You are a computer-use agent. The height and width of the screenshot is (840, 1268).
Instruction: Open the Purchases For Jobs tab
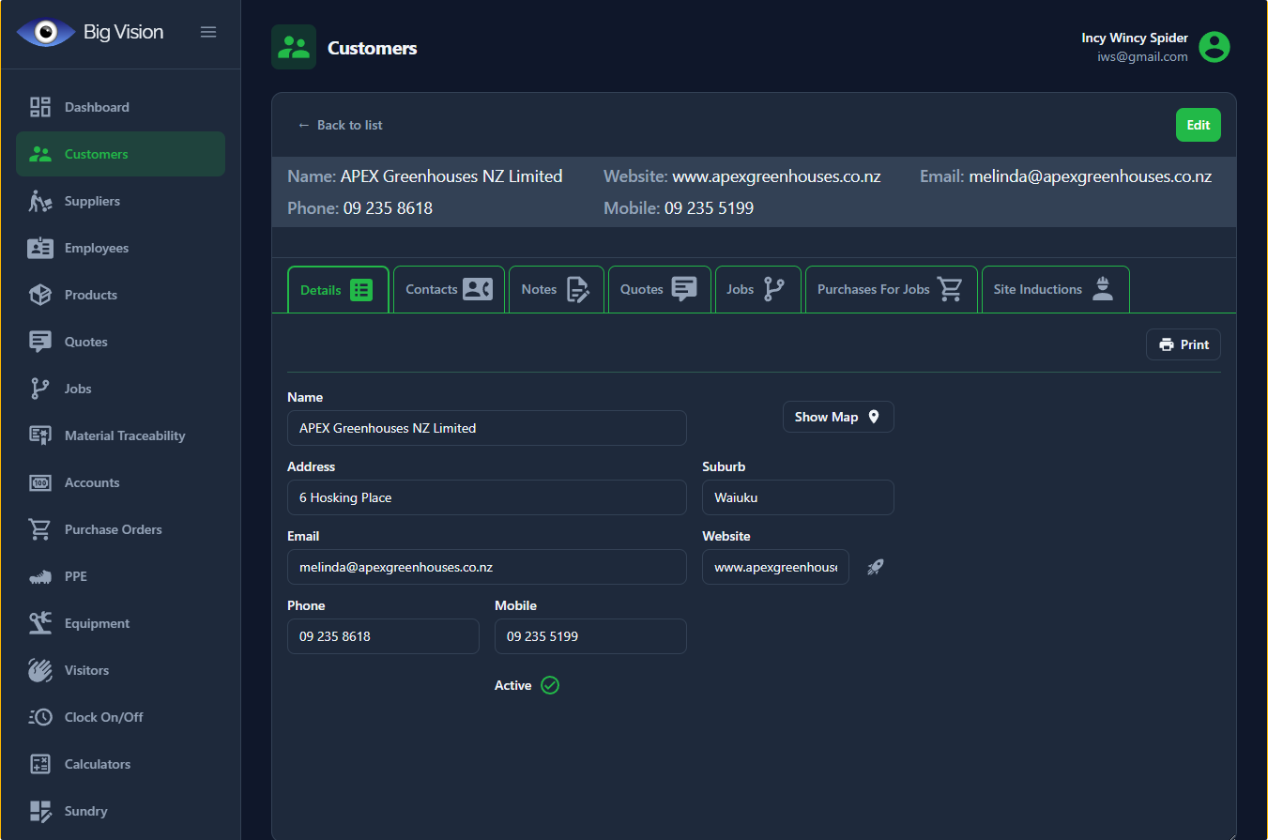tap(890, 289)
